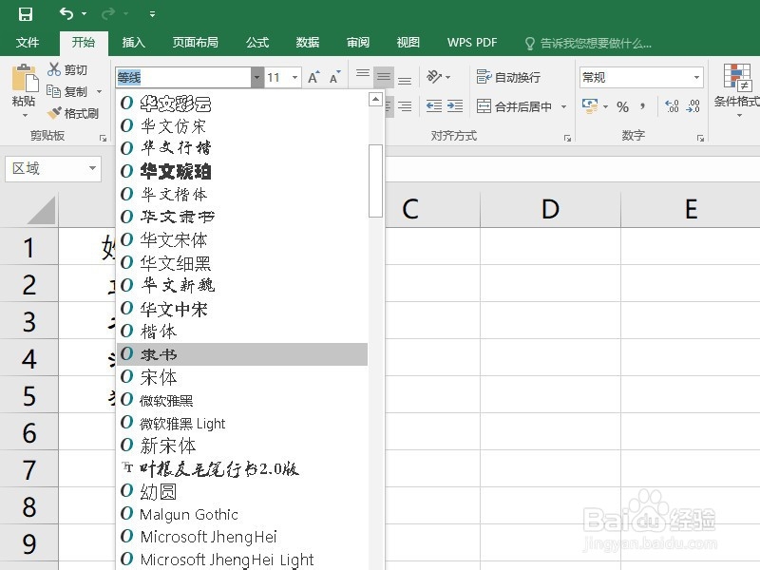Switch to the 页面布局 tab
Viewport: 760px width, 570px height.
click(x=196, y=43)
